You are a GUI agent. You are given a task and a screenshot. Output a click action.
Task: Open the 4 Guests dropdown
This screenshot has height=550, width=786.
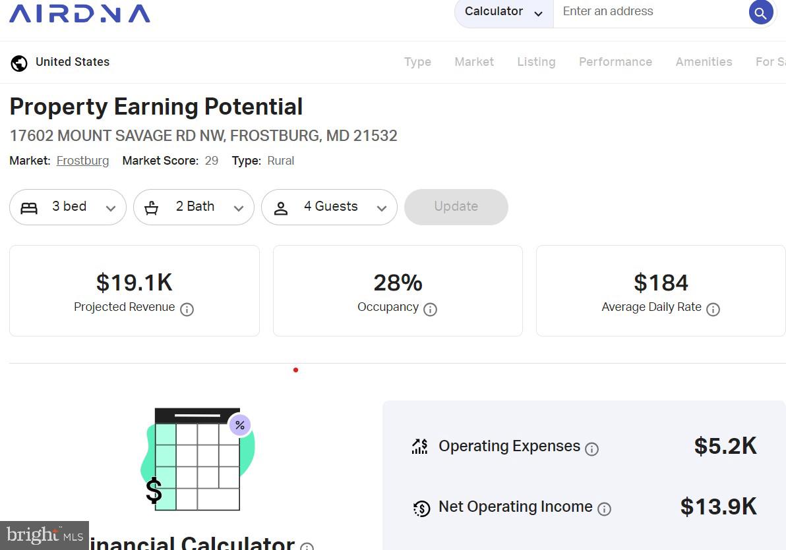point(329,207)
